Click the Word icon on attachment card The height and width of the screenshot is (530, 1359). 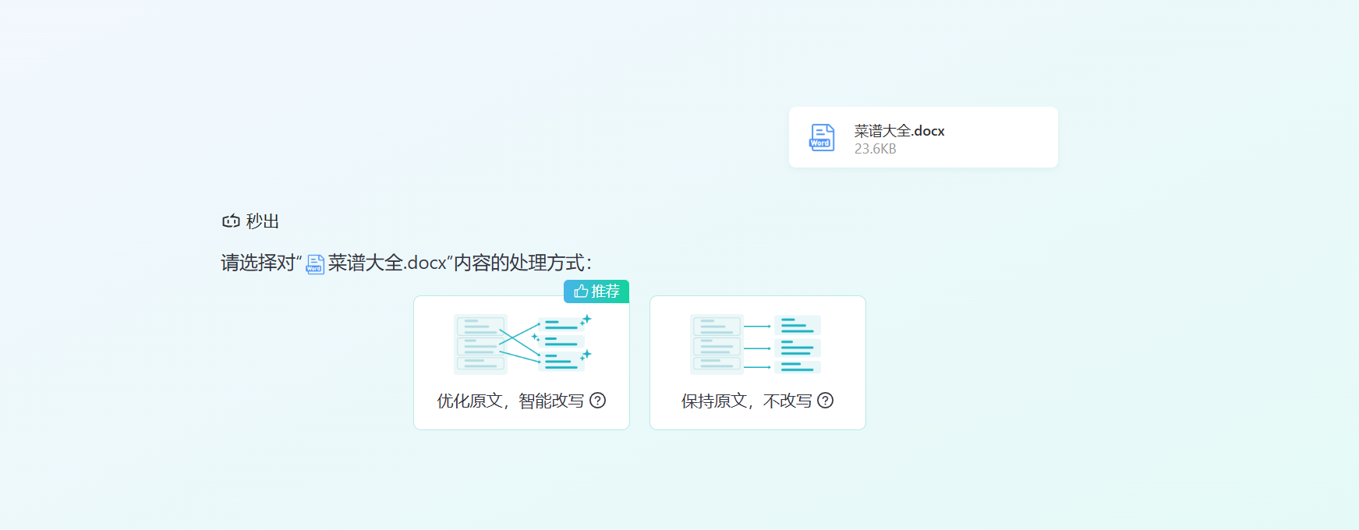(822, 137)
